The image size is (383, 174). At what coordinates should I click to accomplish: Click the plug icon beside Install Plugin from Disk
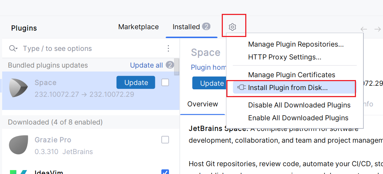point(241,88)
